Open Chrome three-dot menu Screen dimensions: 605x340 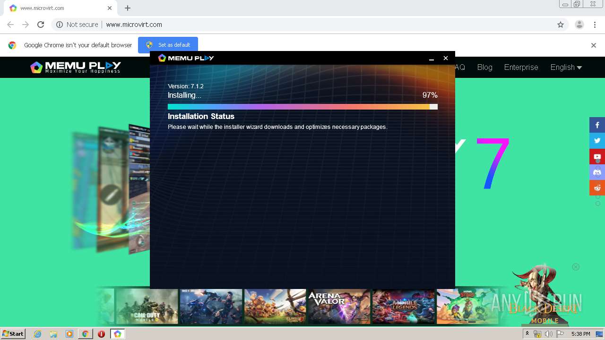pyautogui.click(x=596, y=25)
